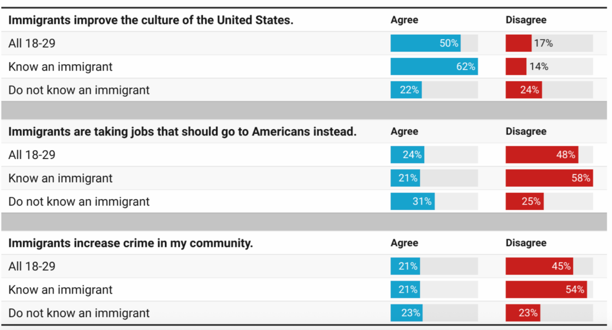
Task: Click 'Immigrants increase crime in my community' heading
Action: click(x=131, y=243)
